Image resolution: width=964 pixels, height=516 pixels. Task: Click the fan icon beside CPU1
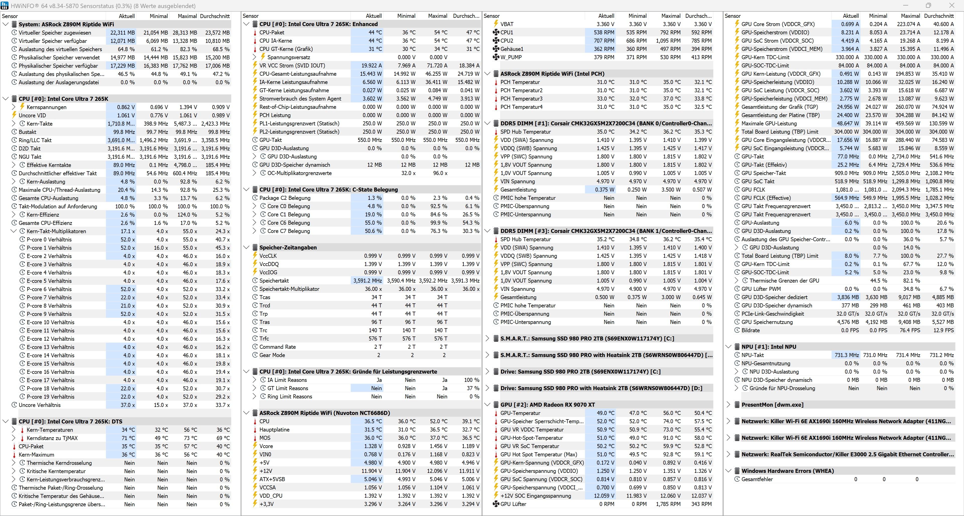496,33
